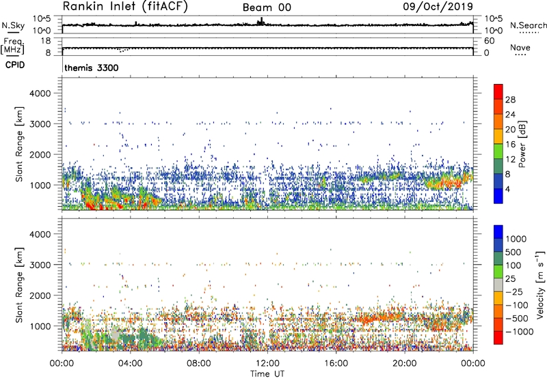This screenshot has height=378, width=547.
Task: Click the '16' tick on Power color bar
Action: (510, 145)
